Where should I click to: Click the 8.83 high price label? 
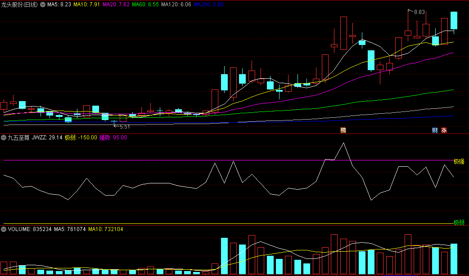click(419, 12)
